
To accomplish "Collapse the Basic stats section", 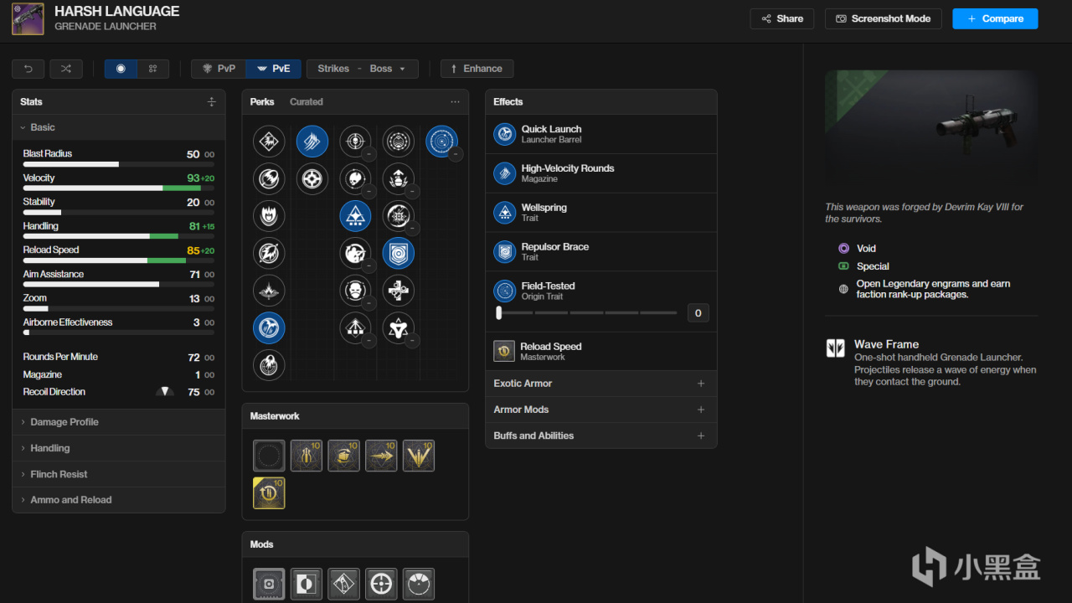I will (x=119, y=127).
